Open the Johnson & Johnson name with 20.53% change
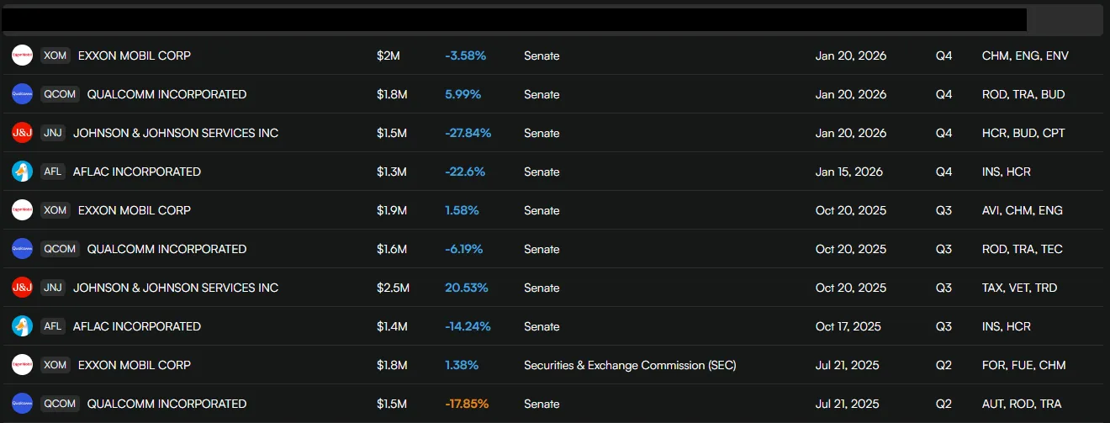Screen dimensions: 1110x423 176,288
